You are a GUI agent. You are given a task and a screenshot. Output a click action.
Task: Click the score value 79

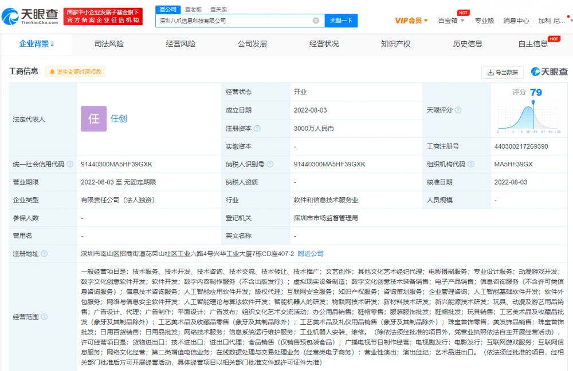(x=536, y=93)
